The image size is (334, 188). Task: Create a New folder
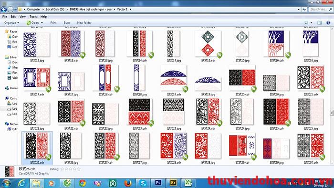pos(84,22)
